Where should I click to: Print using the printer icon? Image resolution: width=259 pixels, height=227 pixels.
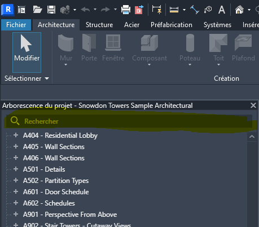click(126, 10)
